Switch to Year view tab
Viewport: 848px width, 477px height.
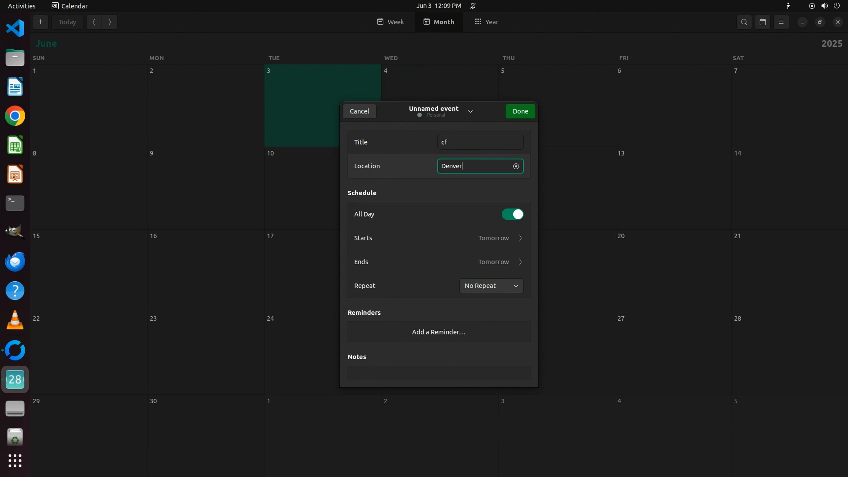pos(487,22)
